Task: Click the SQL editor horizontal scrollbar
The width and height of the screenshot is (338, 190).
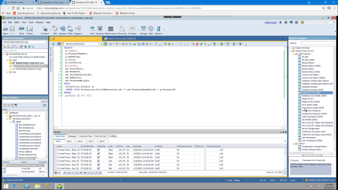Action: pos(169,128)
